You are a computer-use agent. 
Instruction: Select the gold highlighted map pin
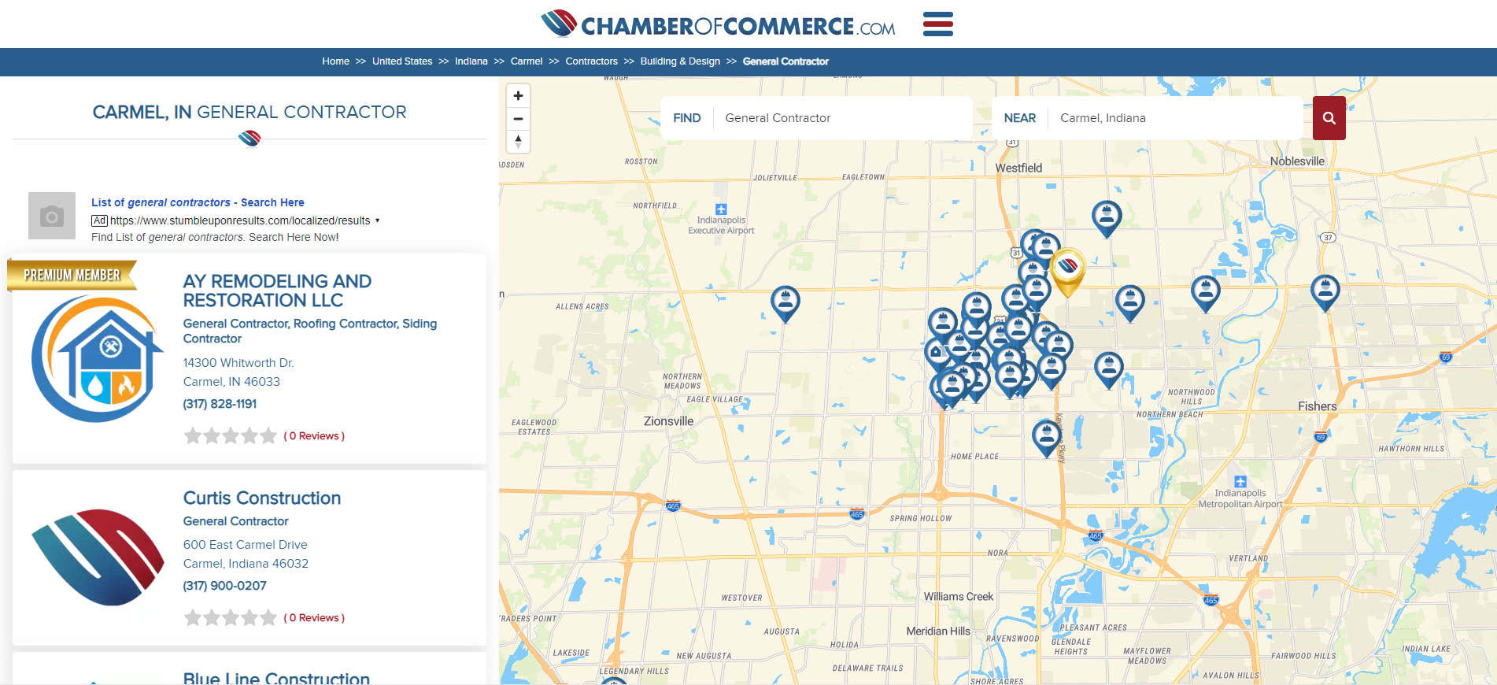[1067, 268]
